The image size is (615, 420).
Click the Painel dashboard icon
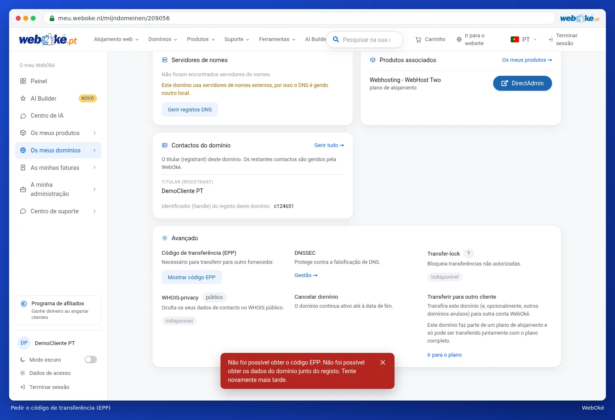(x=23, y=81)
